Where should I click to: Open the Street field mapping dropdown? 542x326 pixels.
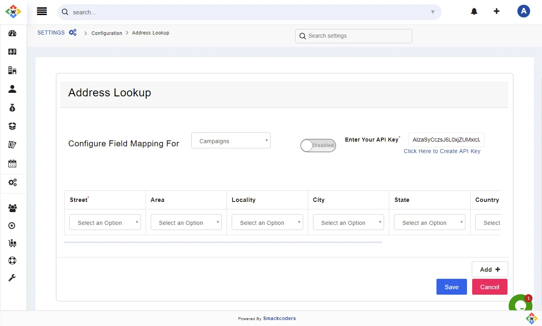[105, 222]
